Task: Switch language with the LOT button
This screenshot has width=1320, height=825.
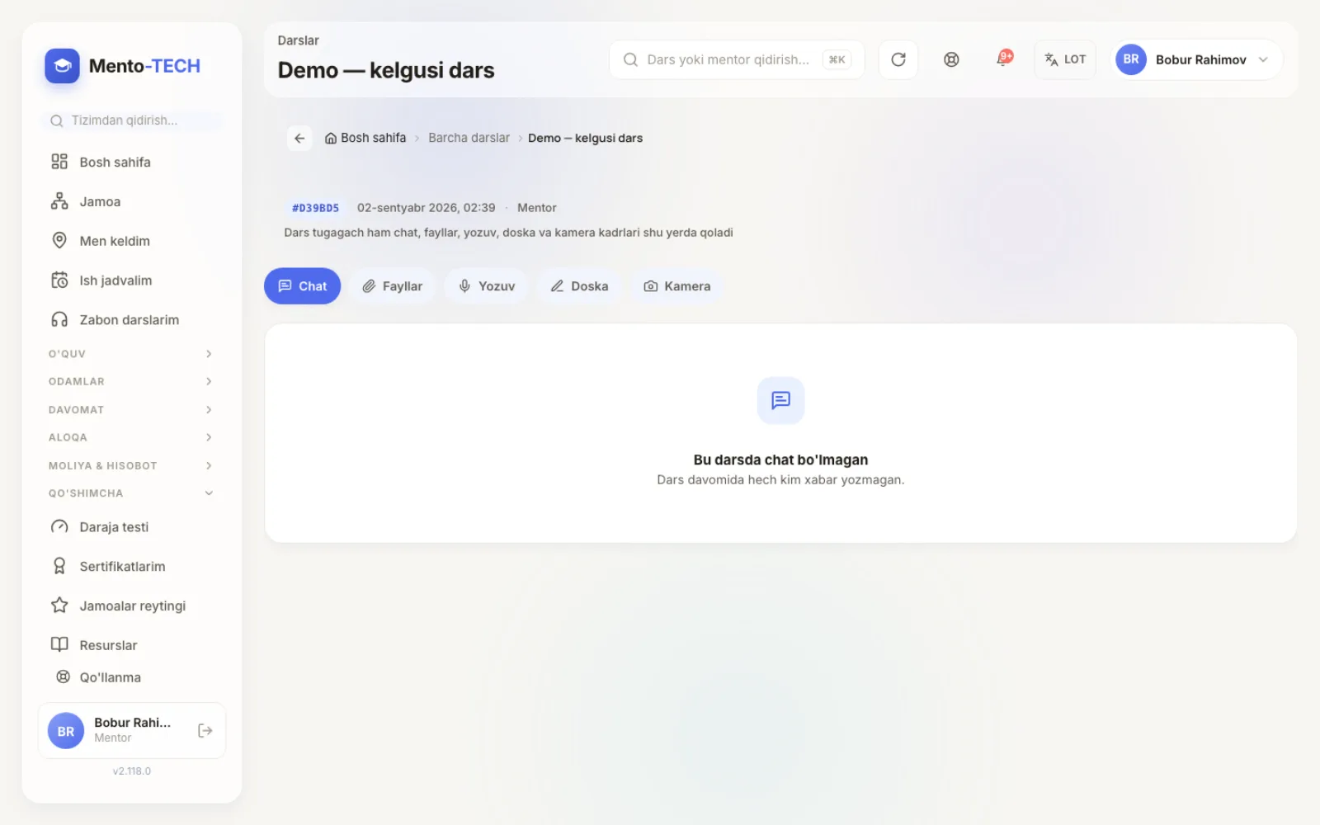Action: (1065, 59)
